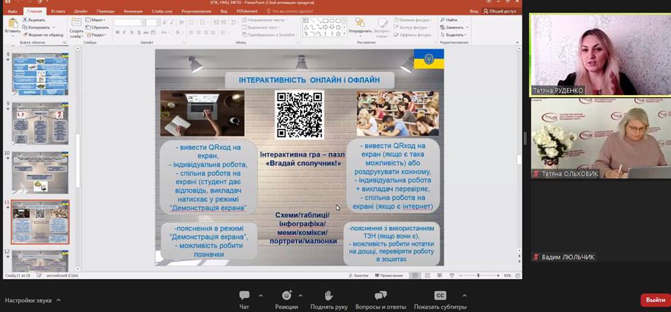This screenshot has height=312, width=671.
Task: Select slide 9 thumbnail in panel
Action: 41,124
